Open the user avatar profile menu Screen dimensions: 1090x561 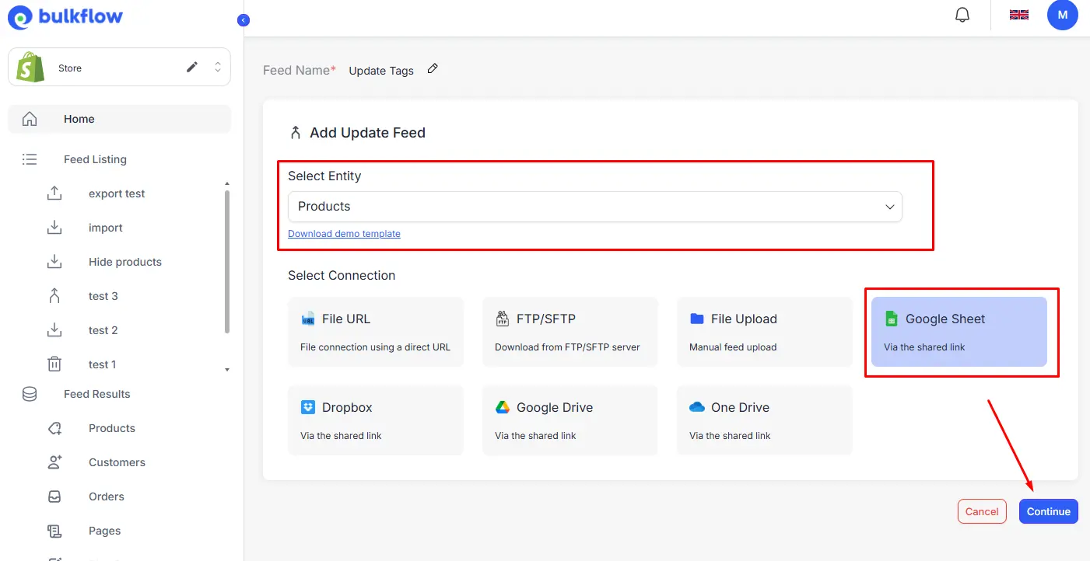[1062, 15]
